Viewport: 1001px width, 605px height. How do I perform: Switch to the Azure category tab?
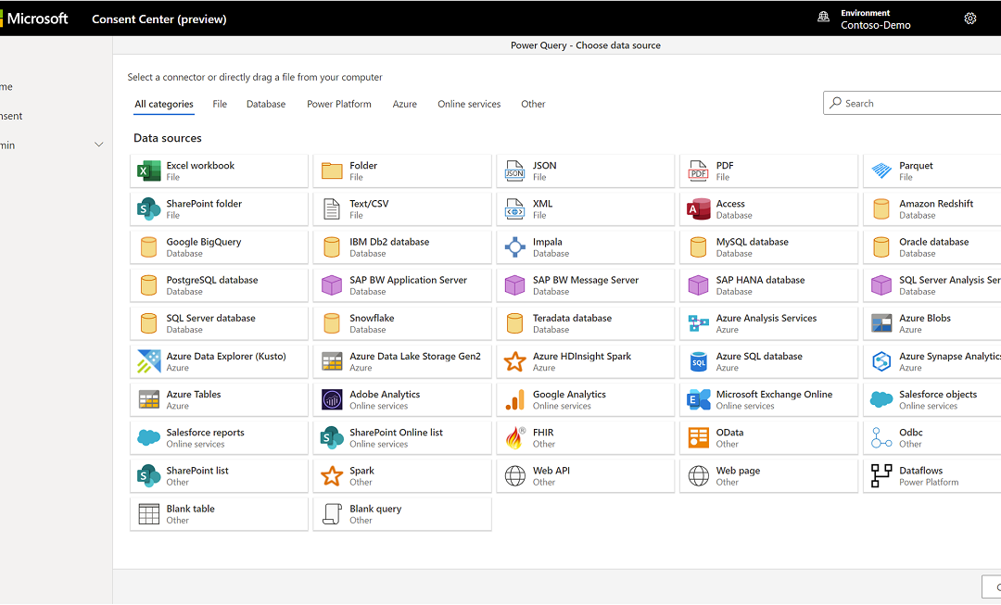click(405, 104)
